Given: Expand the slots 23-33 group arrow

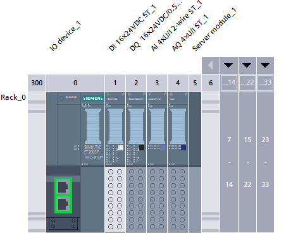Looking at the screenshot, I should click(265, 65).
